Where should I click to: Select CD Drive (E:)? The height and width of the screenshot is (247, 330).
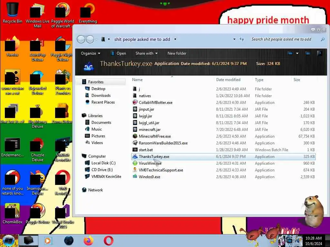click(x=102, y=169)
